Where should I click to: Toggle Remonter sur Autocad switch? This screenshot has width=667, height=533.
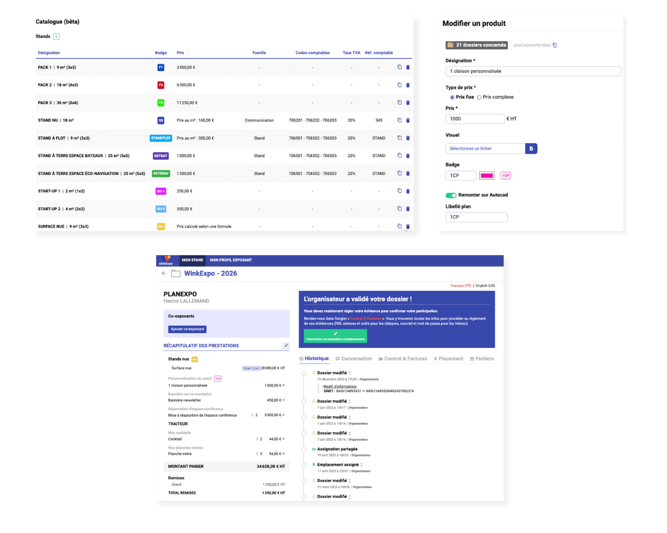point(451,195)
